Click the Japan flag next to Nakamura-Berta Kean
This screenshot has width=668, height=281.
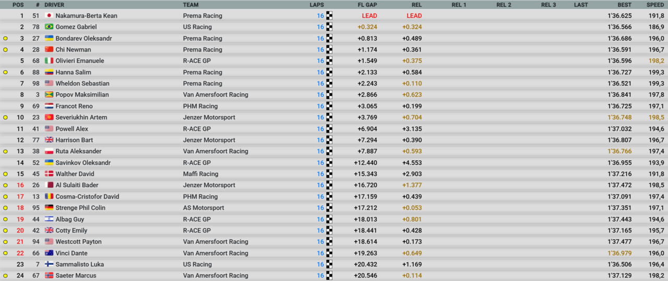[49, 16]
